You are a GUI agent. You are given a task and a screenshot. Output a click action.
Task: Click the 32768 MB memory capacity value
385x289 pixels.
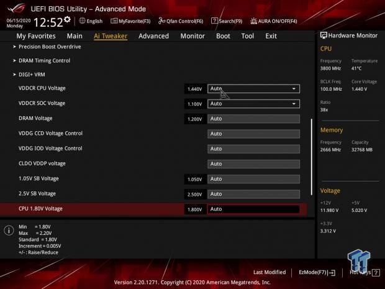[362, 150]
